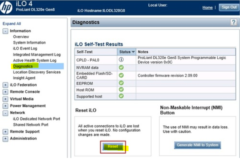Click the Network section label
Screen dimensions: 240x161
click(x=17, y=113)
